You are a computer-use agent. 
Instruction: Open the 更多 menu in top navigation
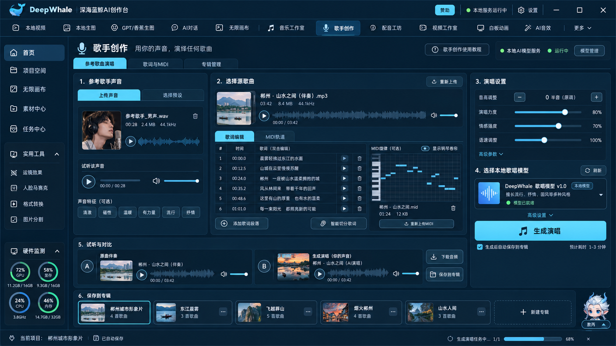583,28
